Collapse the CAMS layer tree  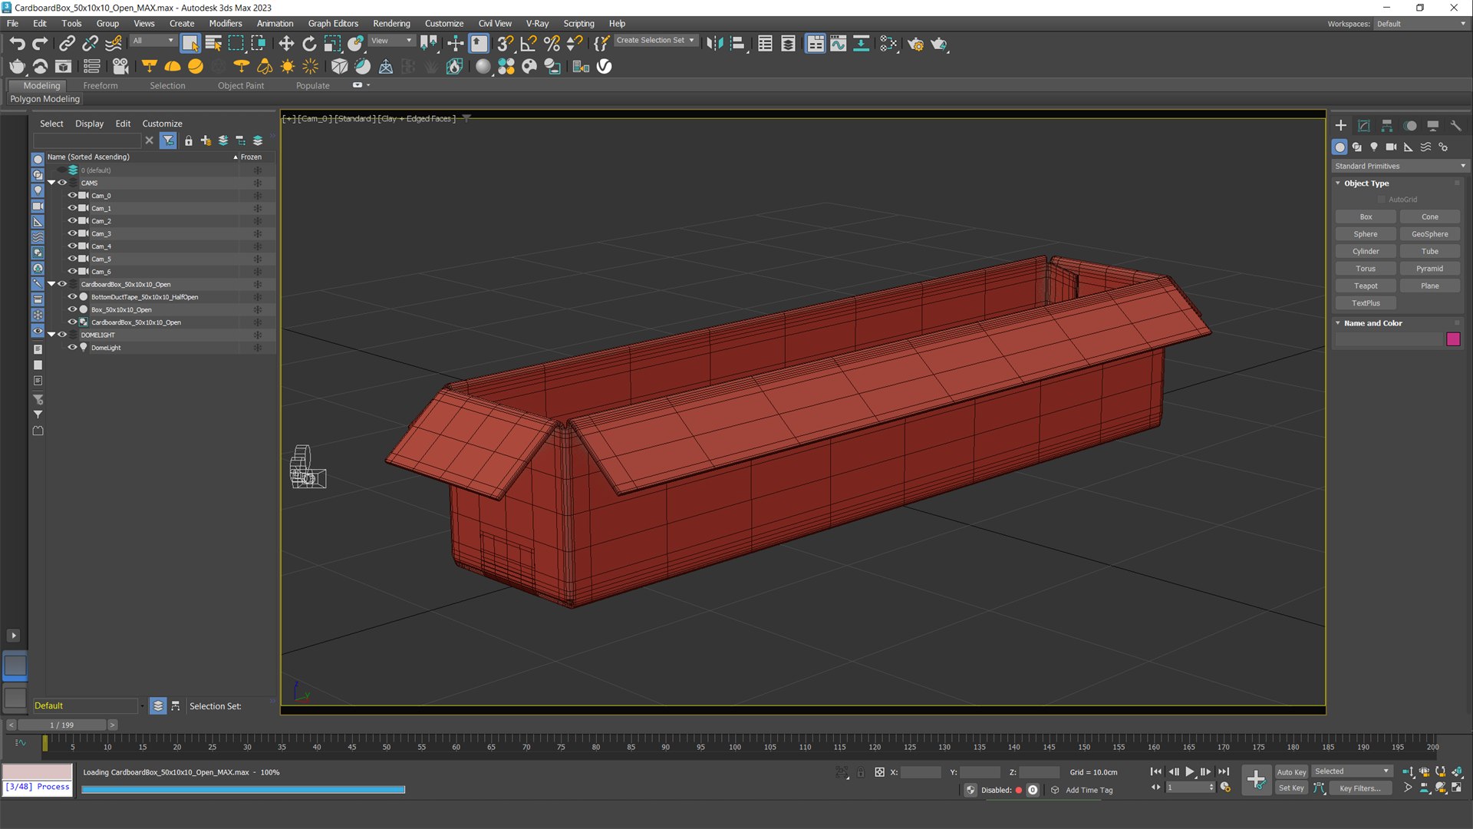51,183
